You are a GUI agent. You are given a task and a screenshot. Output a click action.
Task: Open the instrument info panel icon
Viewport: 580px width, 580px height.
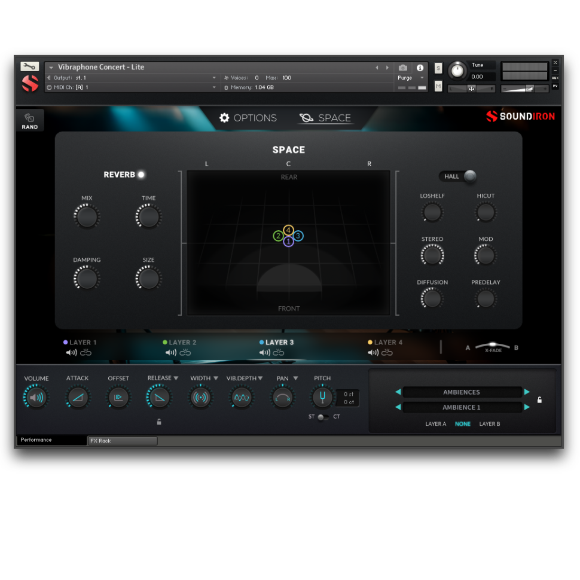[x=420, y=68]
